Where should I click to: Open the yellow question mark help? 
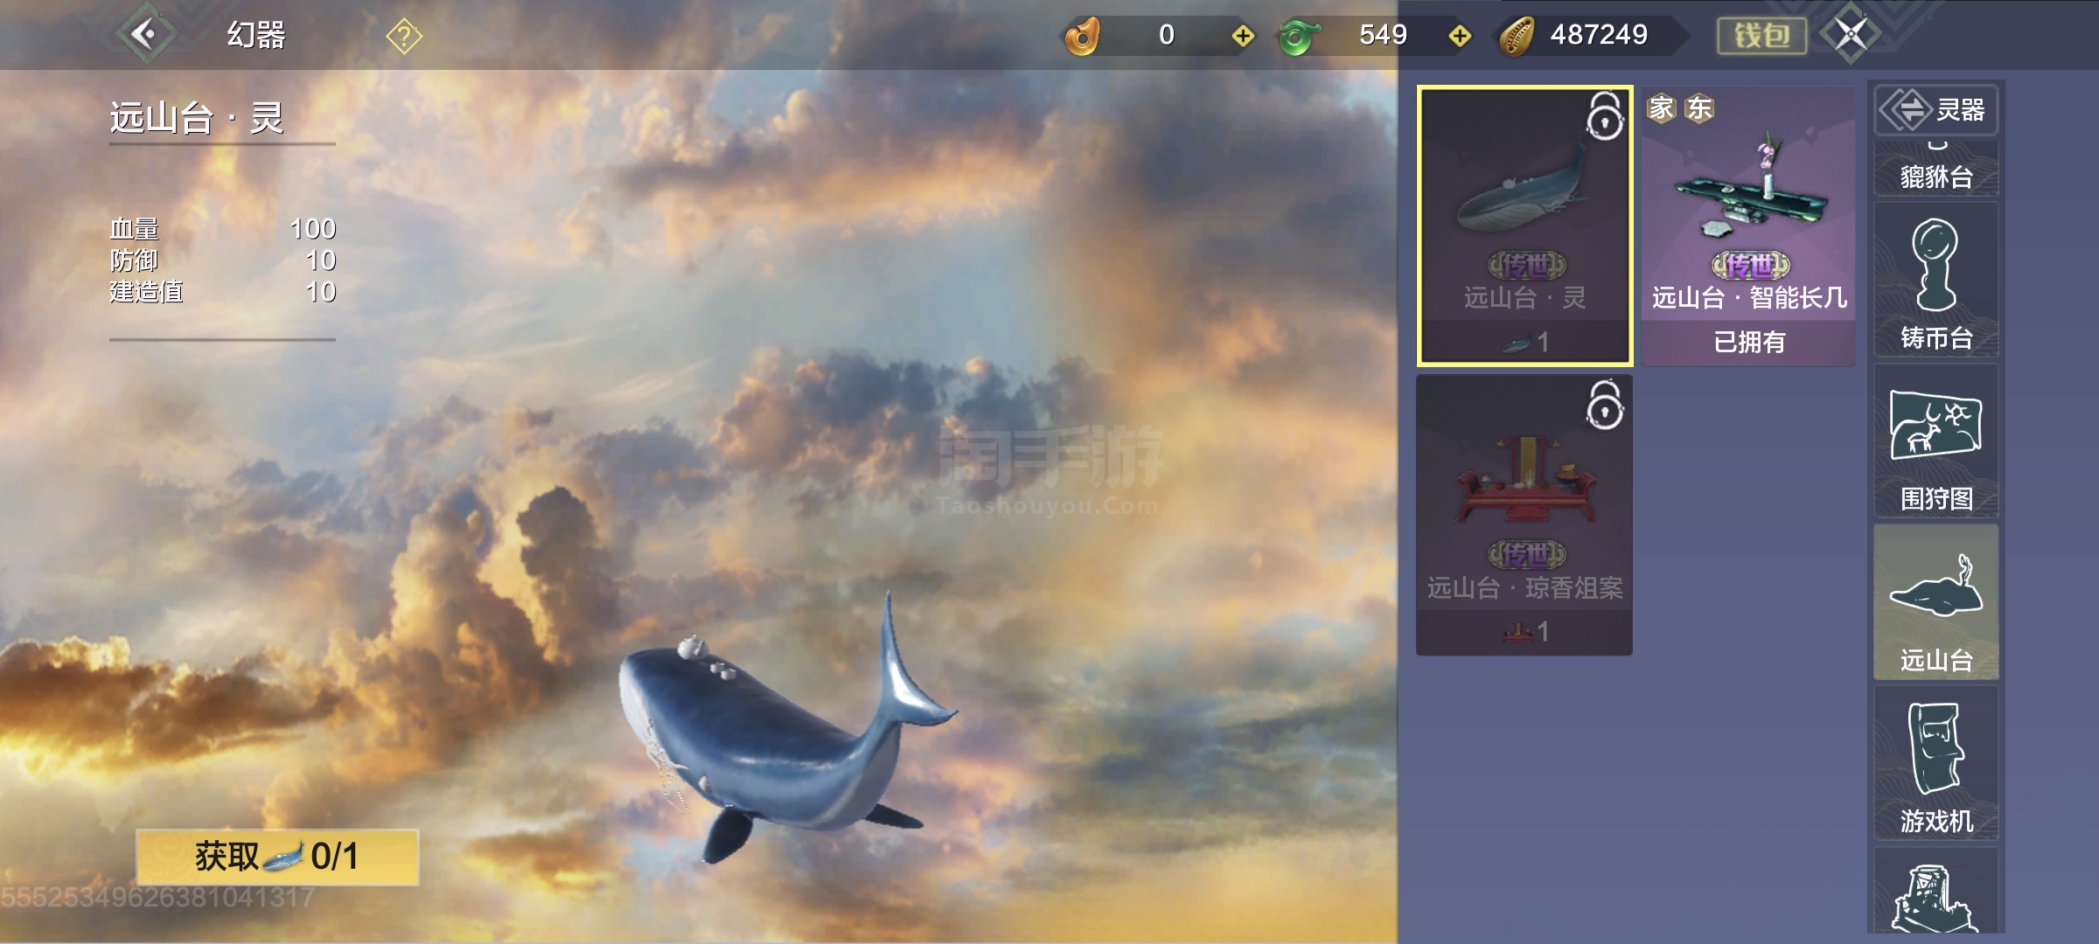[404, 37]
